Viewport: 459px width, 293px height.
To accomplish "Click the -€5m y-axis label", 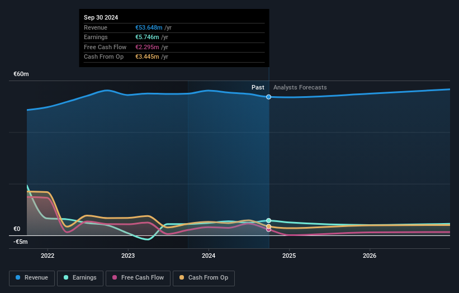I will [x=21, y=242].
